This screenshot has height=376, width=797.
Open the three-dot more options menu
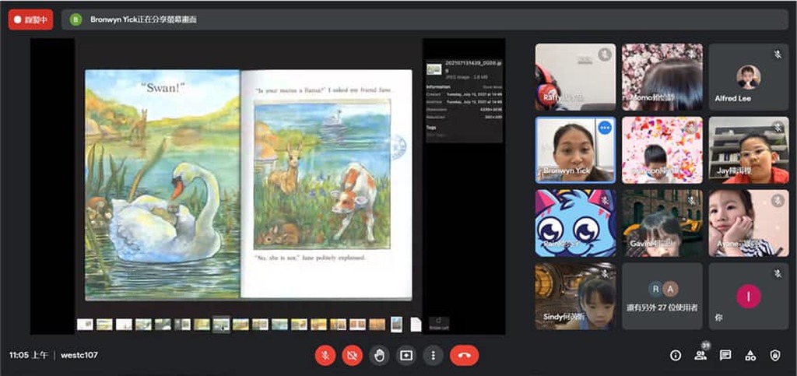433,356
